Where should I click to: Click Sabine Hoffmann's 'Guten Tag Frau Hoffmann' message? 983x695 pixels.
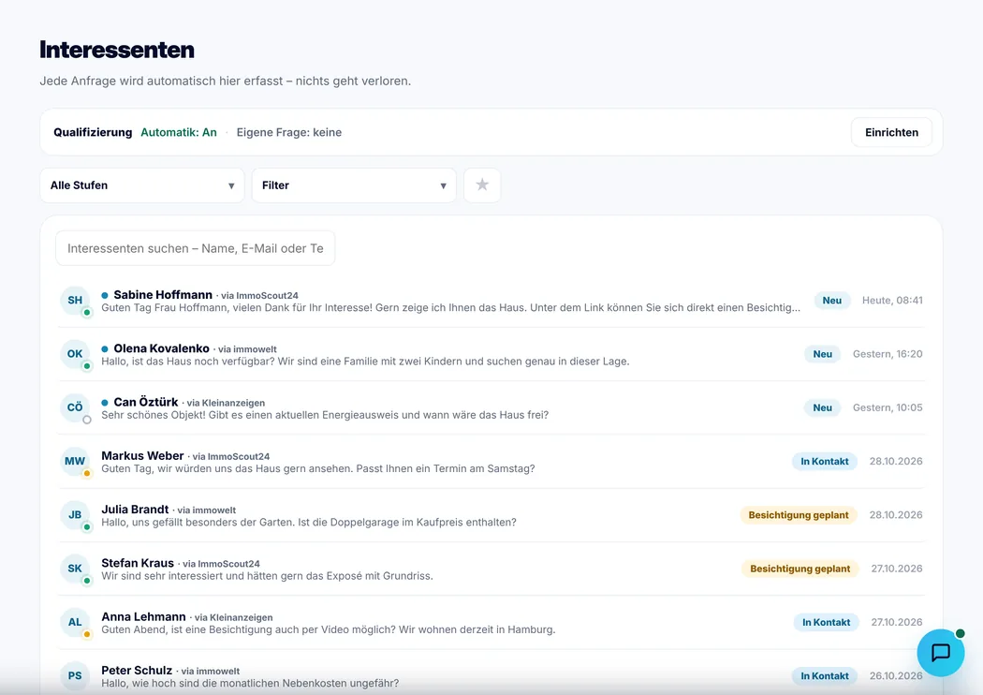tap(450, 307)
